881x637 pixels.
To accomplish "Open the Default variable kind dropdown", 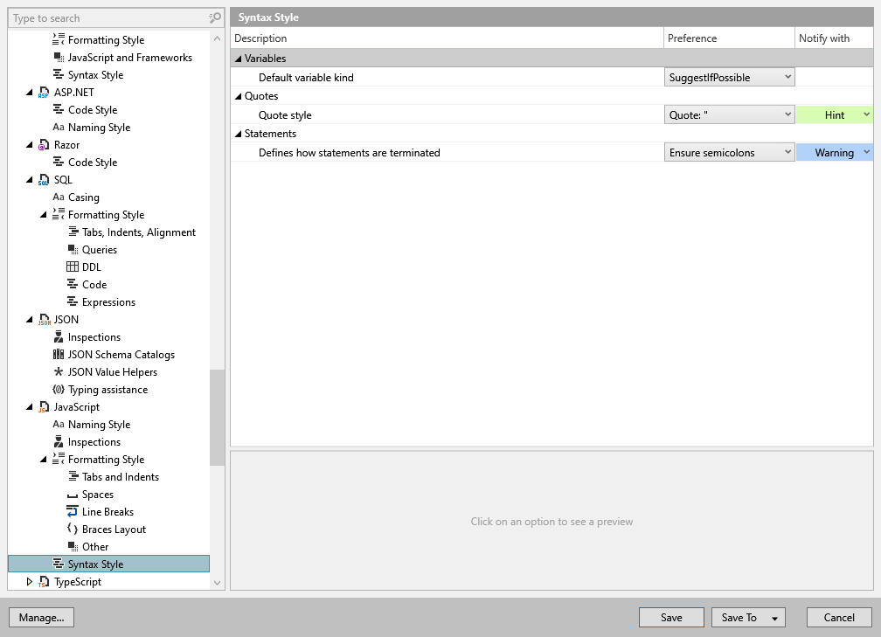I will point(729,78).
